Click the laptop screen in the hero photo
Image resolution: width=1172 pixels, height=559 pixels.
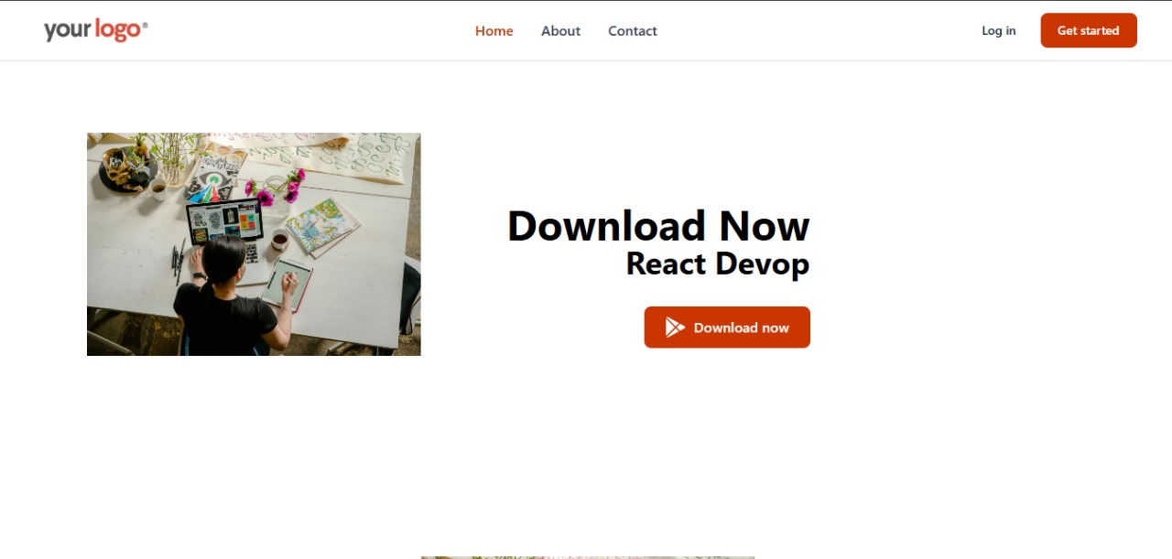coord(224,220)
